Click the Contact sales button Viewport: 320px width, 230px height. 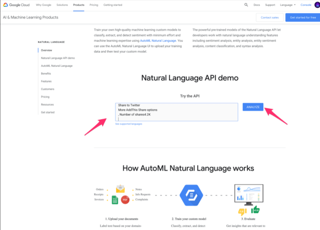tap(270, 17)
